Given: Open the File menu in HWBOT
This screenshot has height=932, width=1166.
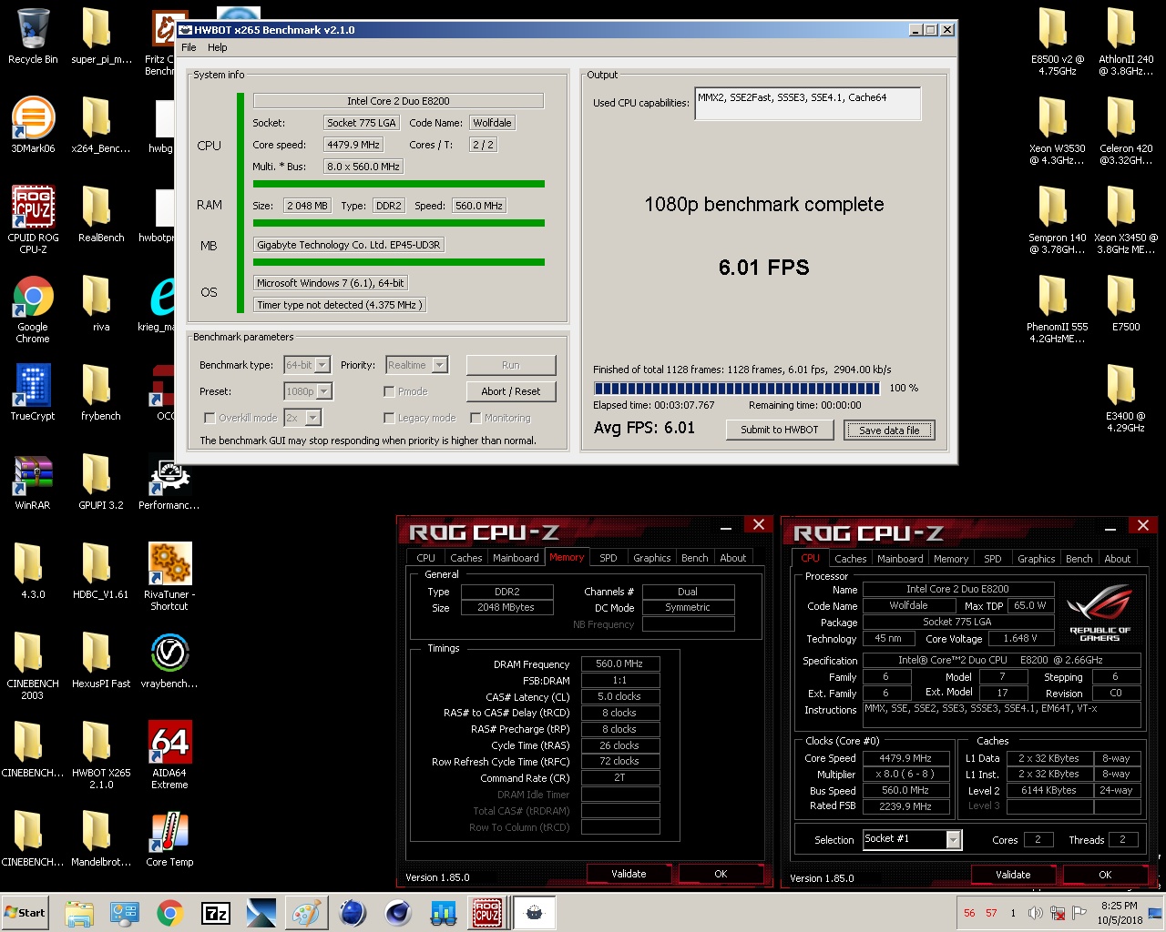Looking at the screenshot, I should coord(189,47).
